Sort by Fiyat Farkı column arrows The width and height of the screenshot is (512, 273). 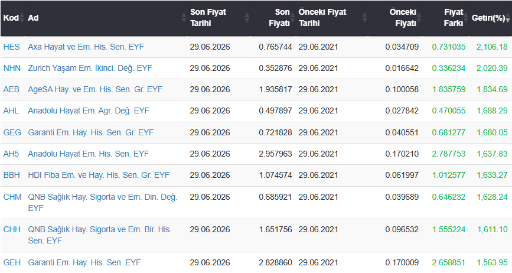[x=466, y=18]
